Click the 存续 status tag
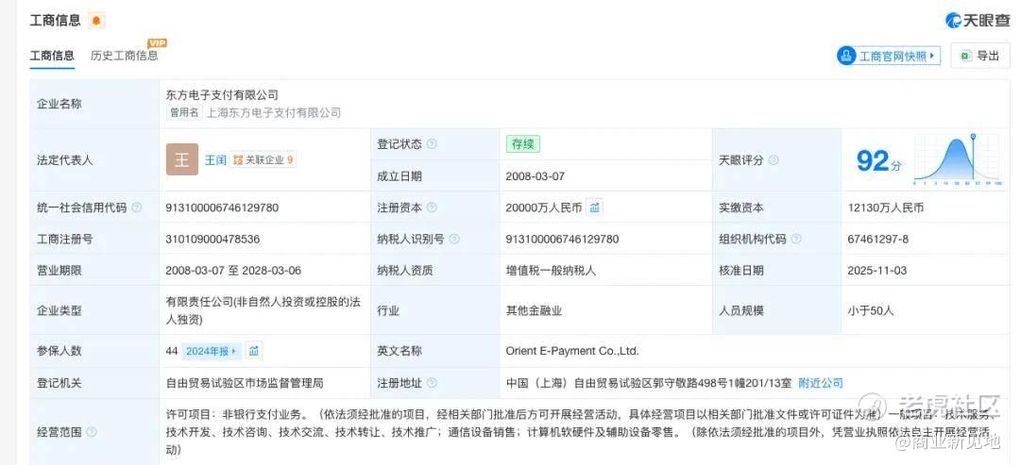This screenshot has width=1020, height=465. tap(523, 144)
